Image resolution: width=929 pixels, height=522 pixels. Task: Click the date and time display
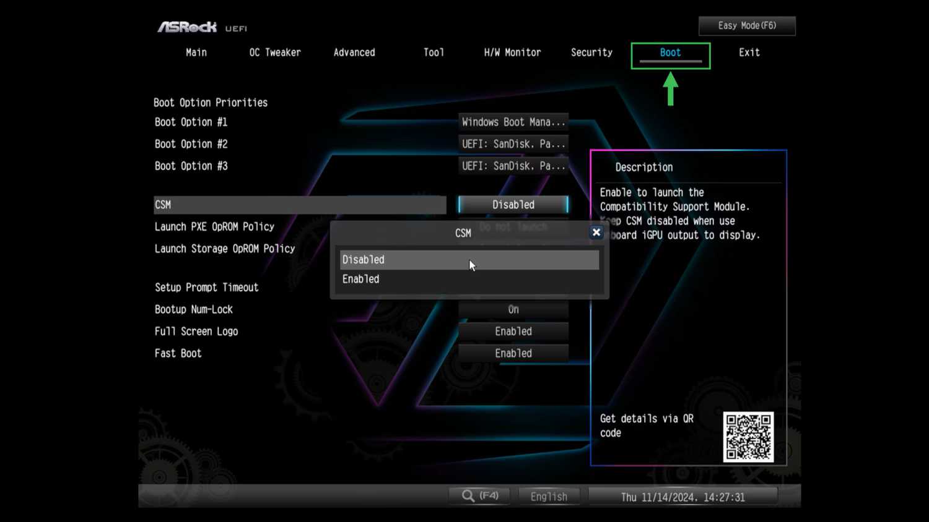(683, 497)
